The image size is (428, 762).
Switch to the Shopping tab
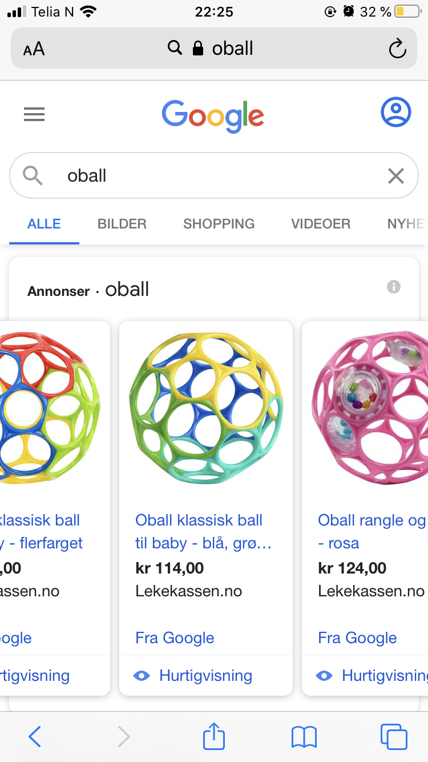219,224
